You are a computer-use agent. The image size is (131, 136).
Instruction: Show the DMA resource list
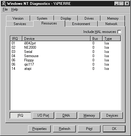(66, 115)
